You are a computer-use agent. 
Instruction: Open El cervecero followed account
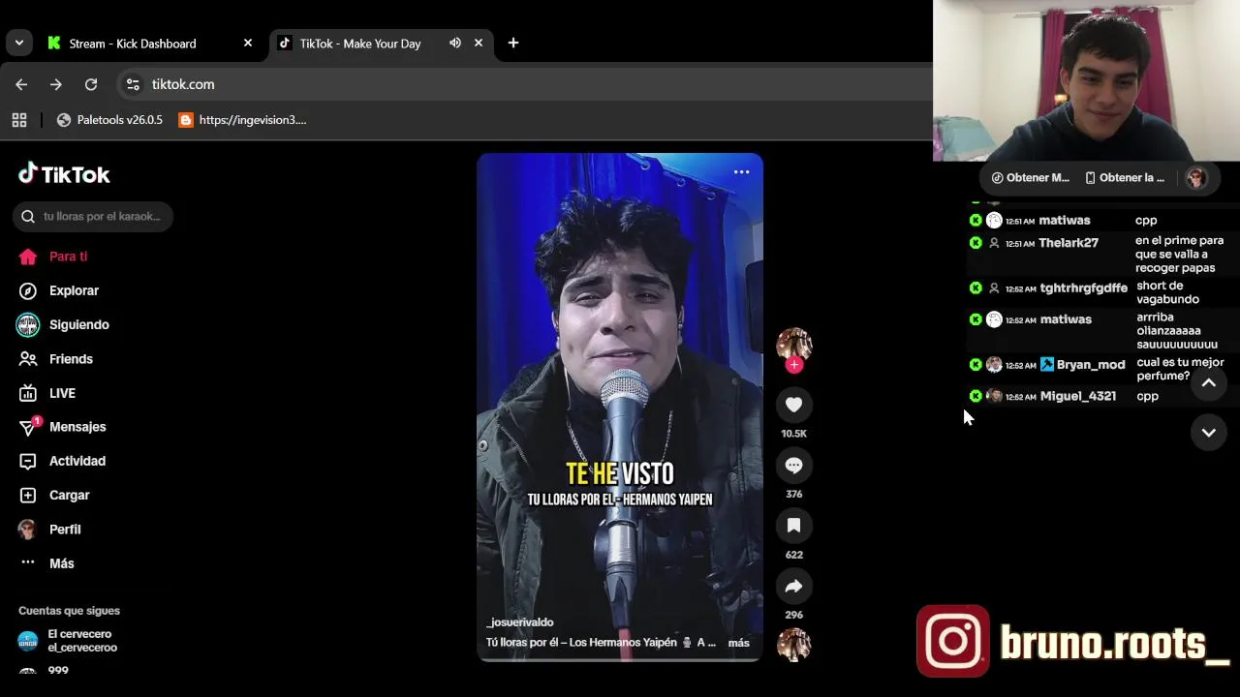coord(68,641)
